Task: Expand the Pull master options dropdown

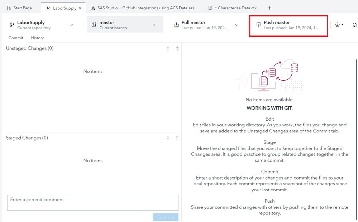Action: 236,25
